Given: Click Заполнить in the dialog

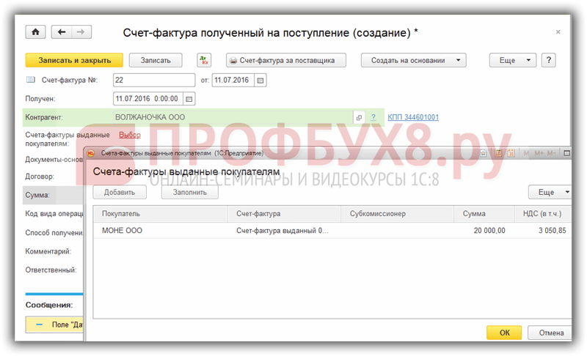Looking at the screenshot, I should [x=190, y=192].
